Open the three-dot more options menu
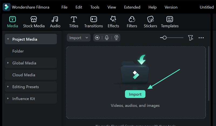The height and width of the screenshot is (126, 216). (201, 38)
